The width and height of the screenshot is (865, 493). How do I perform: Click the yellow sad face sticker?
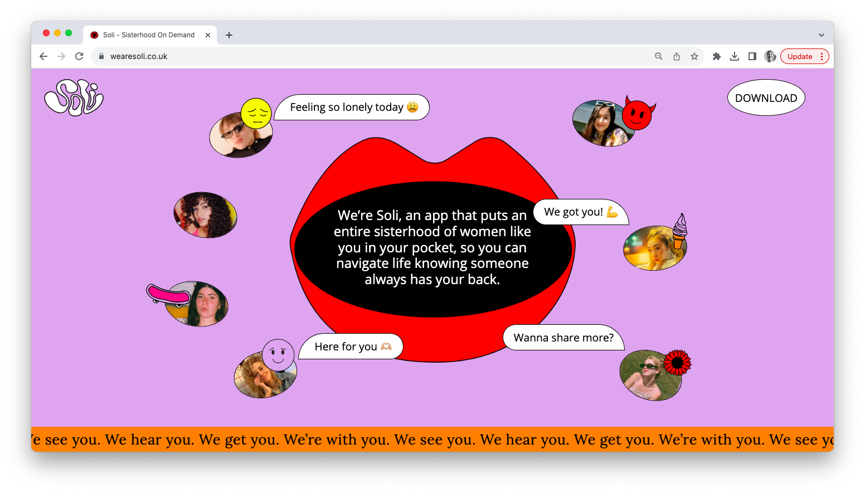(256, 114)
